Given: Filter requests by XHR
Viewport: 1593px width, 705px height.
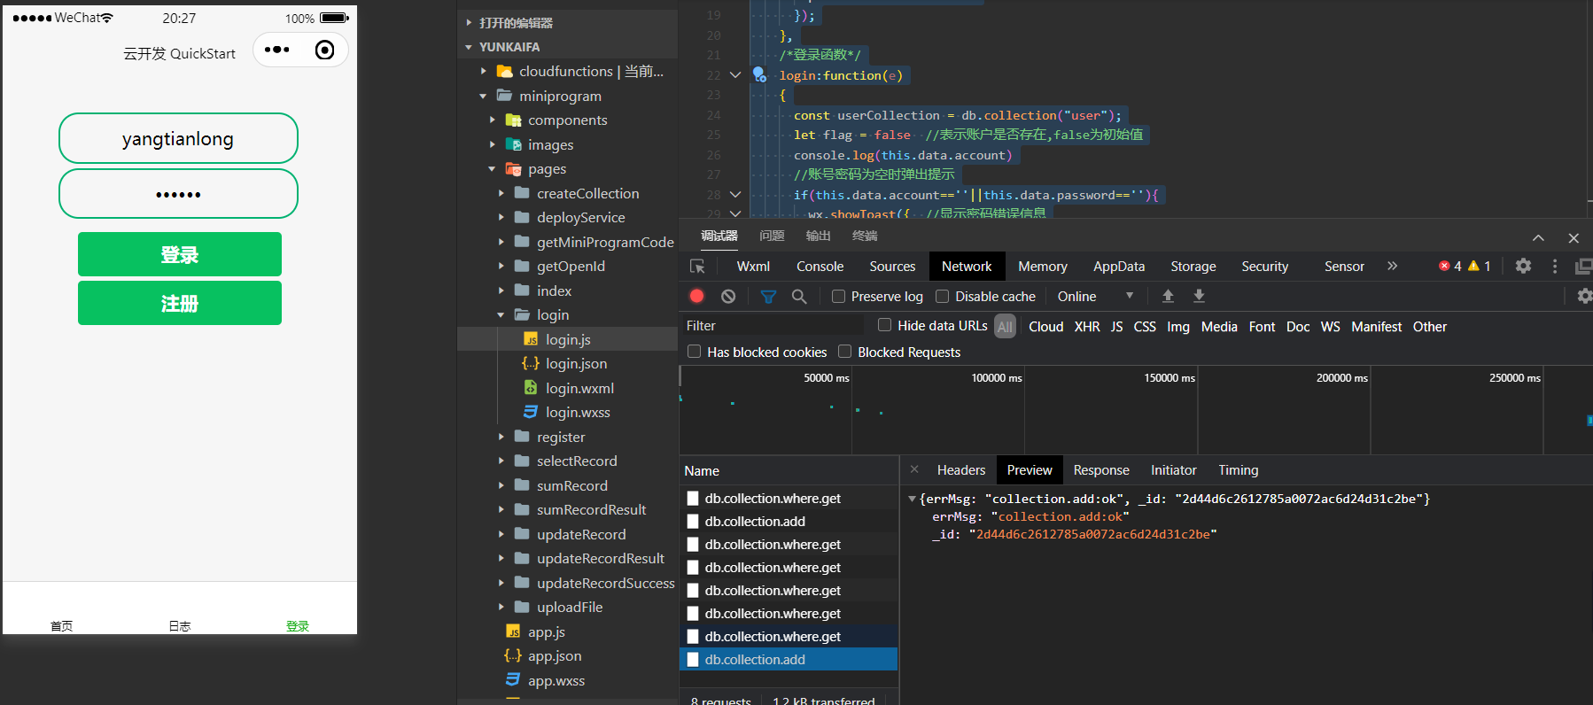Looking at the screenshot, I should point(1087,327).
